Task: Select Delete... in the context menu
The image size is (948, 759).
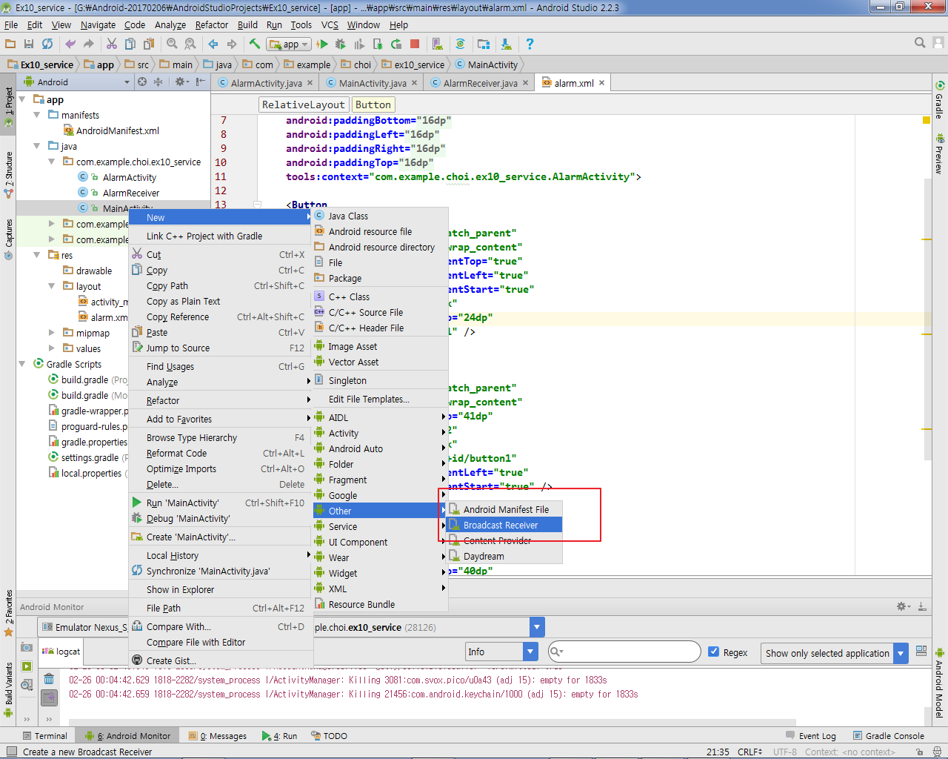Action: [221, 484]
